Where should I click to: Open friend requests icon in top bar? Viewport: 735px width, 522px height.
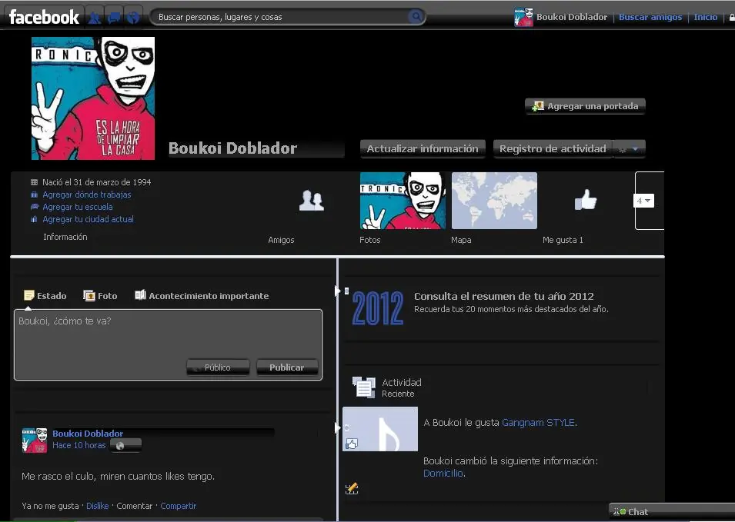[95, 18]
